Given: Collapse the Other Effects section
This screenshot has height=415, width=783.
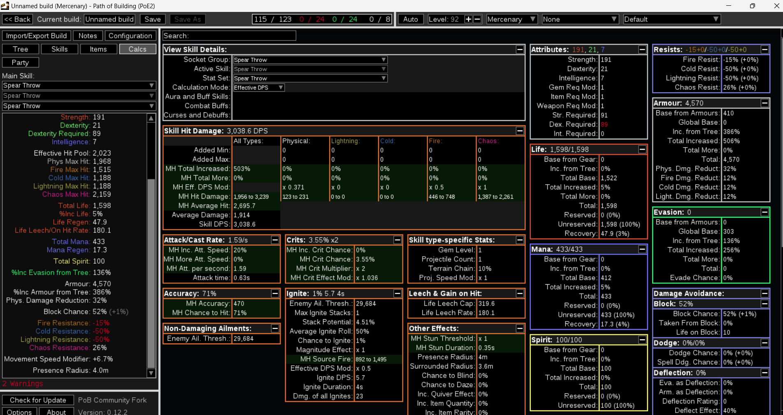Looking at the screenshot, I should coord(520,328).
